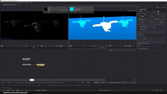The image size is (167, 94).
Task: Click the white playhead on the time ruler
Action: click(x=32, y=80)
